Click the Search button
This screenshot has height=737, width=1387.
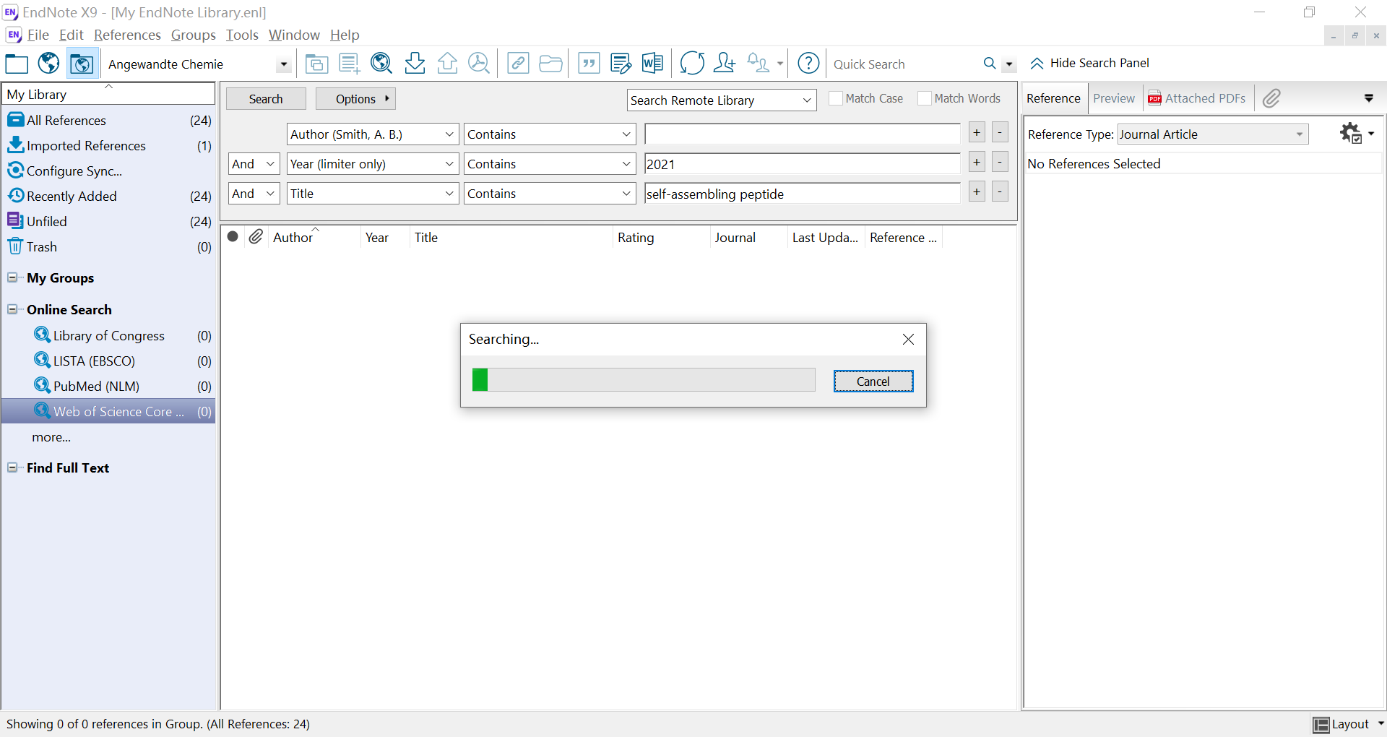pos(266,99)
